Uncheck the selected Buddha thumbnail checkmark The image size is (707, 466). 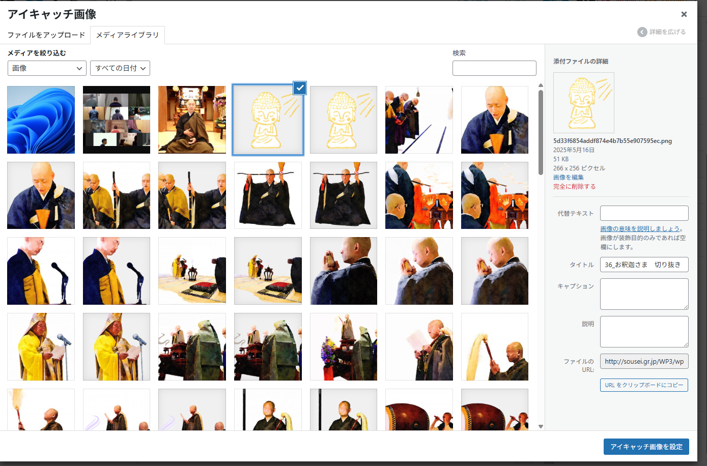coord(300,88)
